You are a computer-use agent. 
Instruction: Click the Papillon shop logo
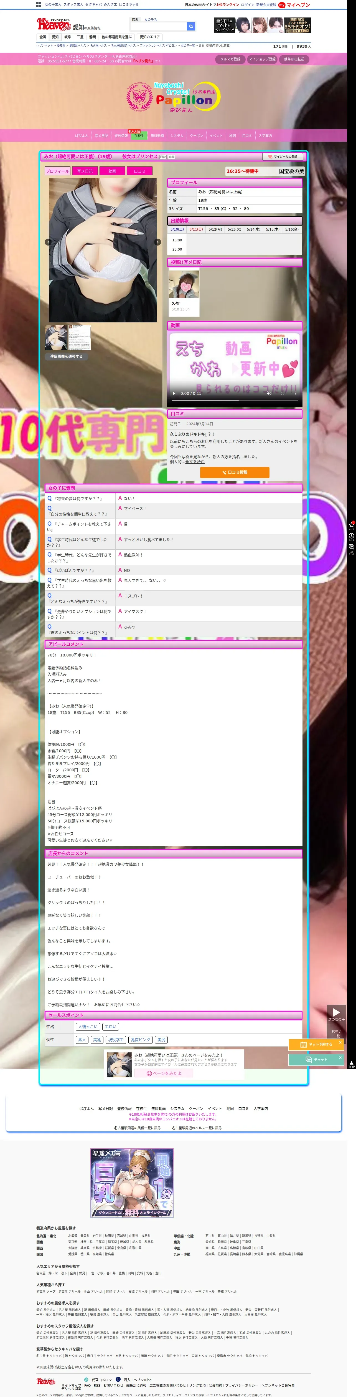coord(173,97)
